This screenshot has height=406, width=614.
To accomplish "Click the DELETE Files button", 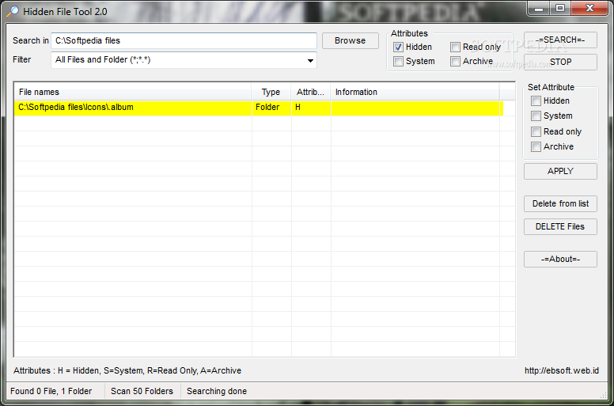I will point(560,226).
